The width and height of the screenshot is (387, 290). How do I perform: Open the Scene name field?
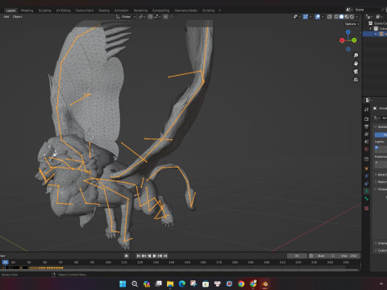click(367, 10)
